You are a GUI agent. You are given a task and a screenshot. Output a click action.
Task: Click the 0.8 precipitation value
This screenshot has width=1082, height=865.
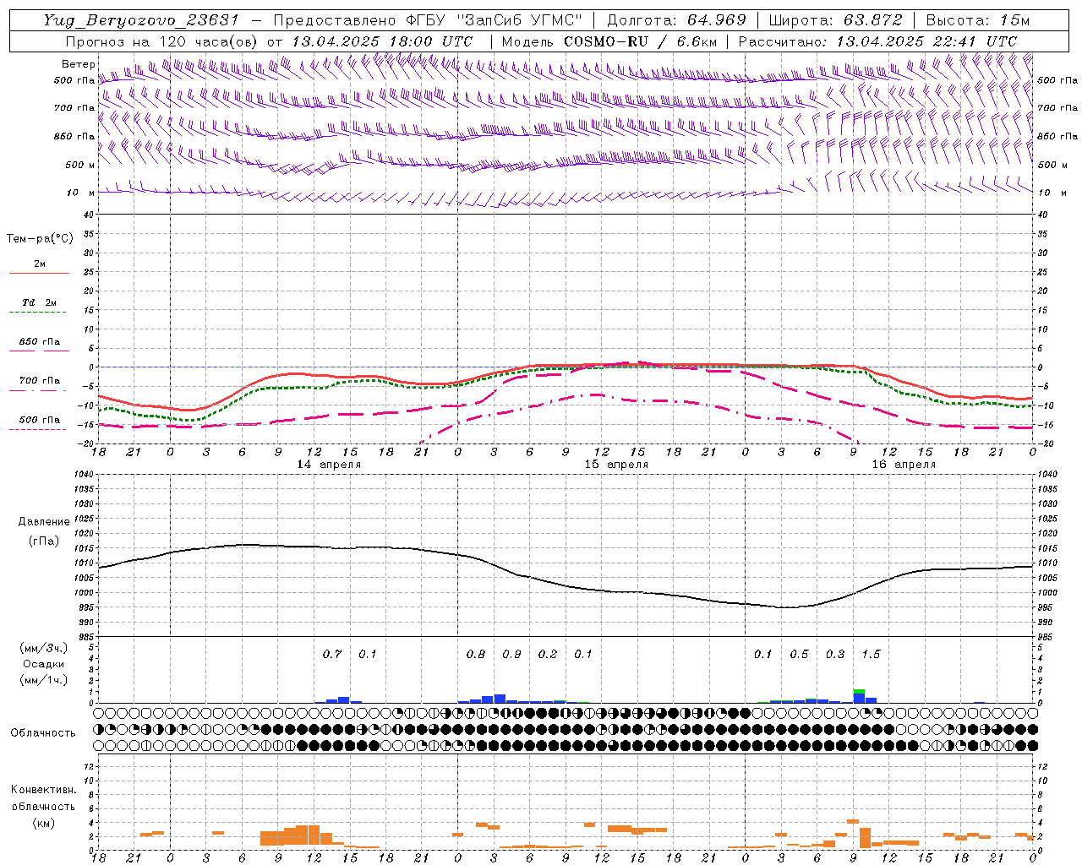[x=476, y=654]
